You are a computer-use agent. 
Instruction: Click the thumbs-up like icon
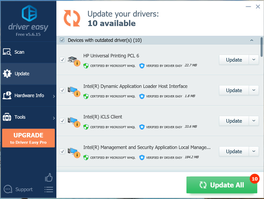tap(49, 177)
